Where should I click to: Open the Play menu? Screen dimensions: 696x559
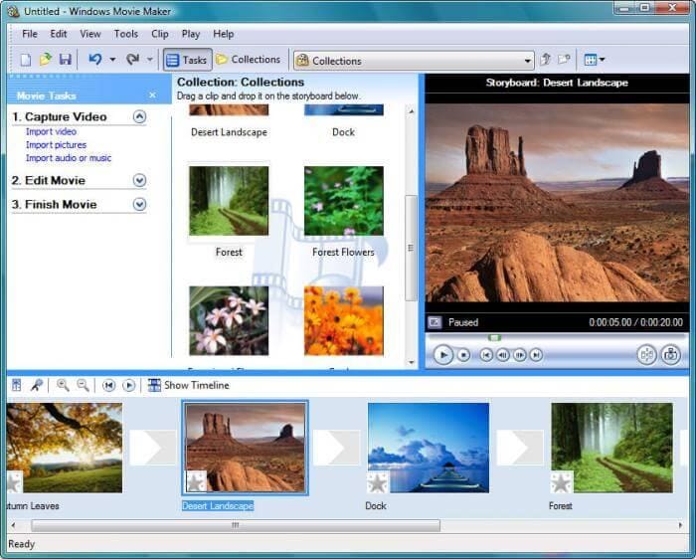coord(191,34)
